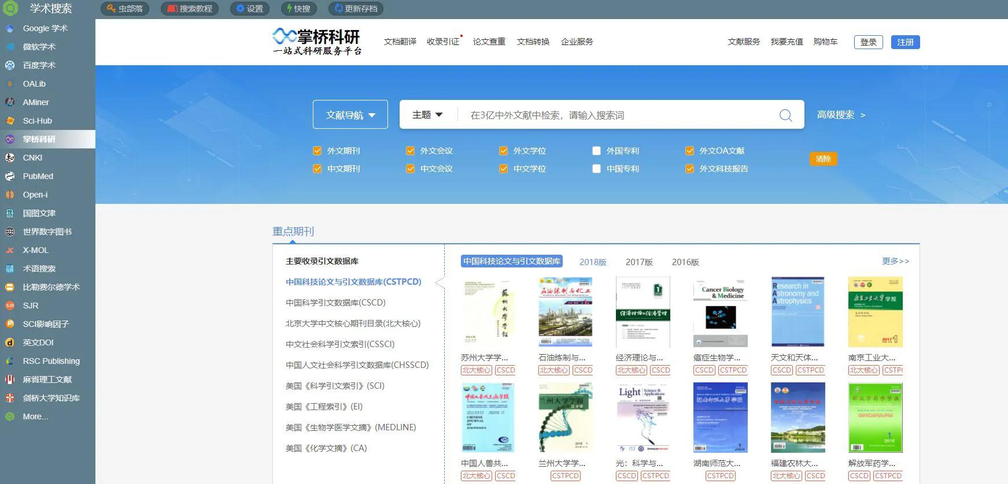Image resolution: width=1008 pixels, height=484 pixels.
Task: Select PubMed in the sidebar
Action: (x=38, y=176)
